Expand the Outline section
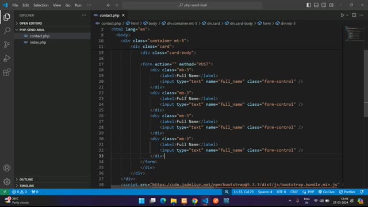 click(x=52, y=179)
